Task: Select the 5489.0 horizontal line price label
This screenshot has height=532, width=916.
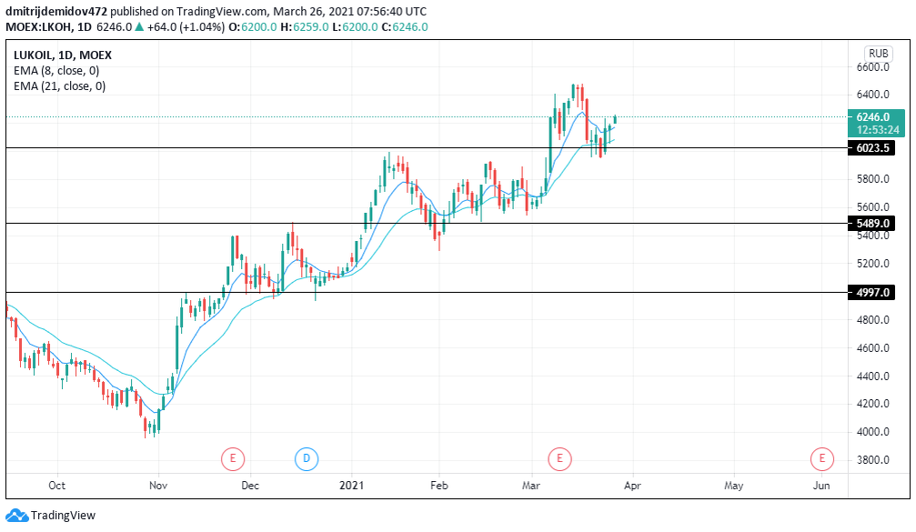Action: click(x=872, y=223)
